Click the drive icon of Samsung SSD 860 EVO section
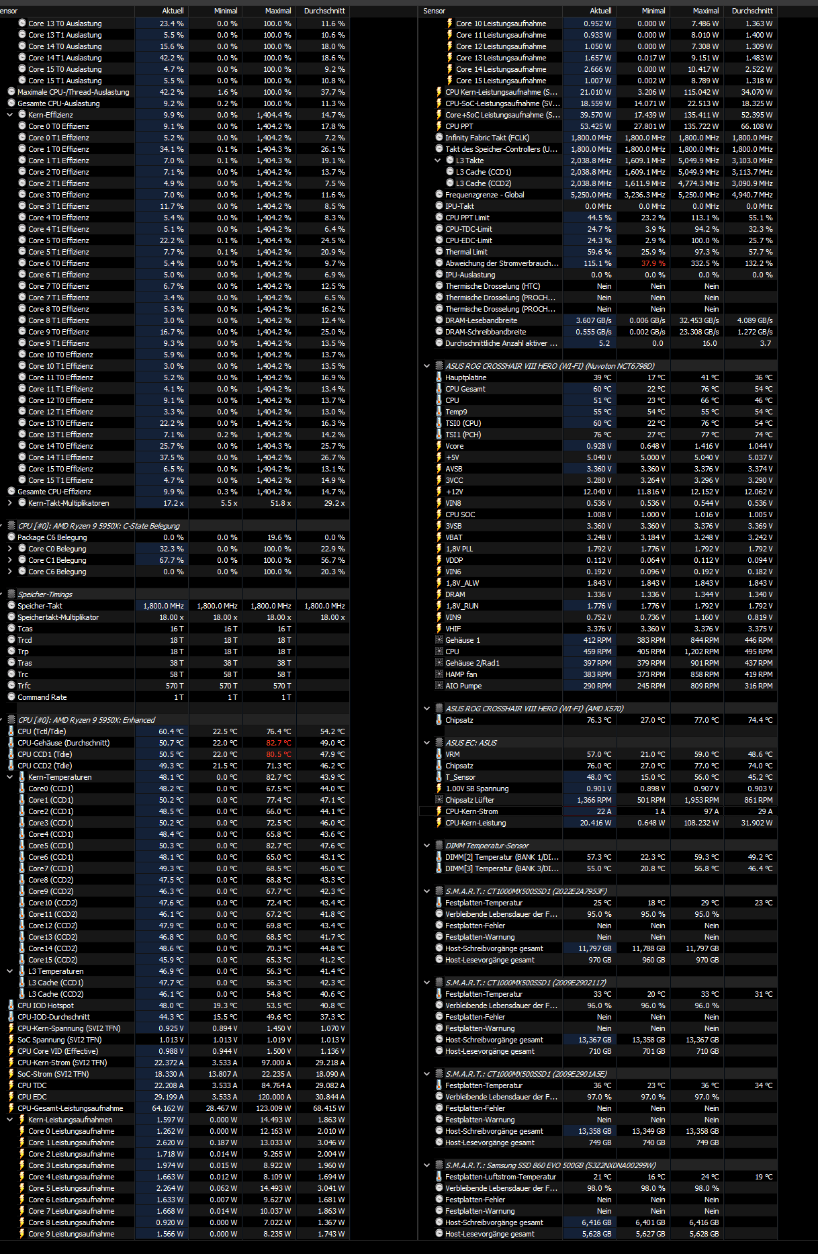This screenshot has height=1254, width=818. [x=439, y=1165]
